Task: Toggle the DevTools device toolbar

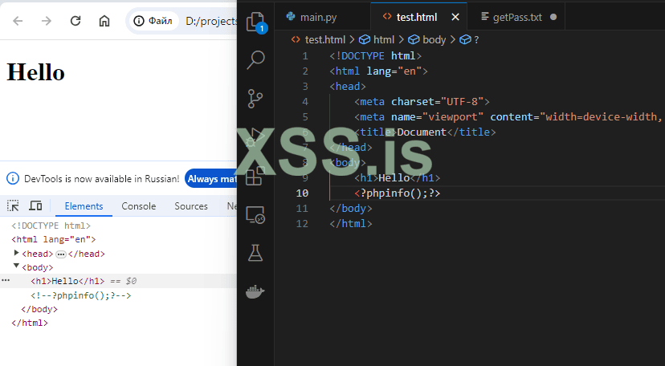Action: tap(35, 205)
